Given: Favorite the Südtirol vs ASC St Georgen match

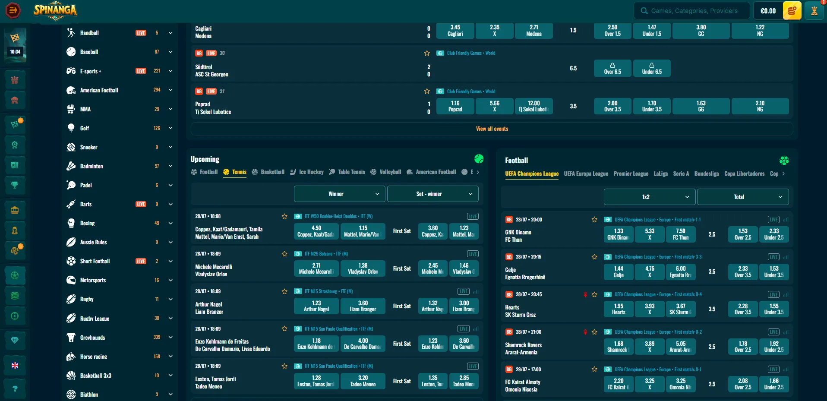Looking at the screenshot, I should pyautogui.click(x=427, y=53).
